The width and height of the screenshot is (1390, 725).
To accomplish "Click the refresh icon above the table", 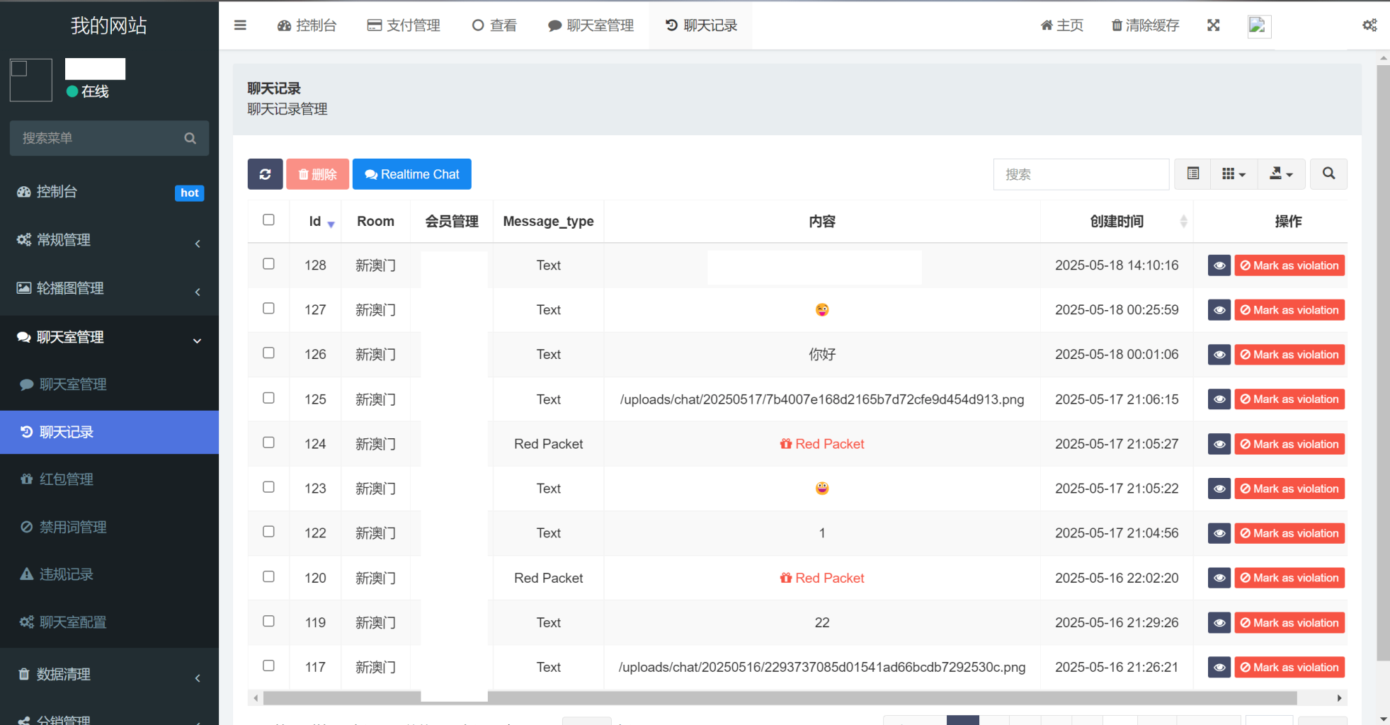I will [265, 174].
